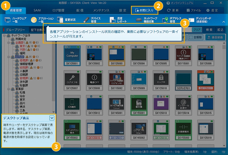Collapse the 総務部 tree node
This screenshot has height=155, width=228.
[9, 57]
